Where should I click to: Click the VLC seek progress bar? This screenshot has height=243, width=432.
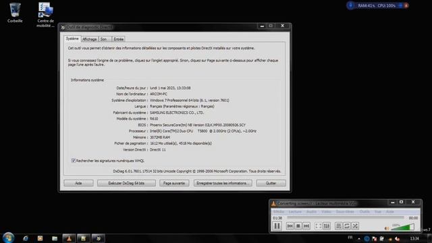click(x=346, y=217)
